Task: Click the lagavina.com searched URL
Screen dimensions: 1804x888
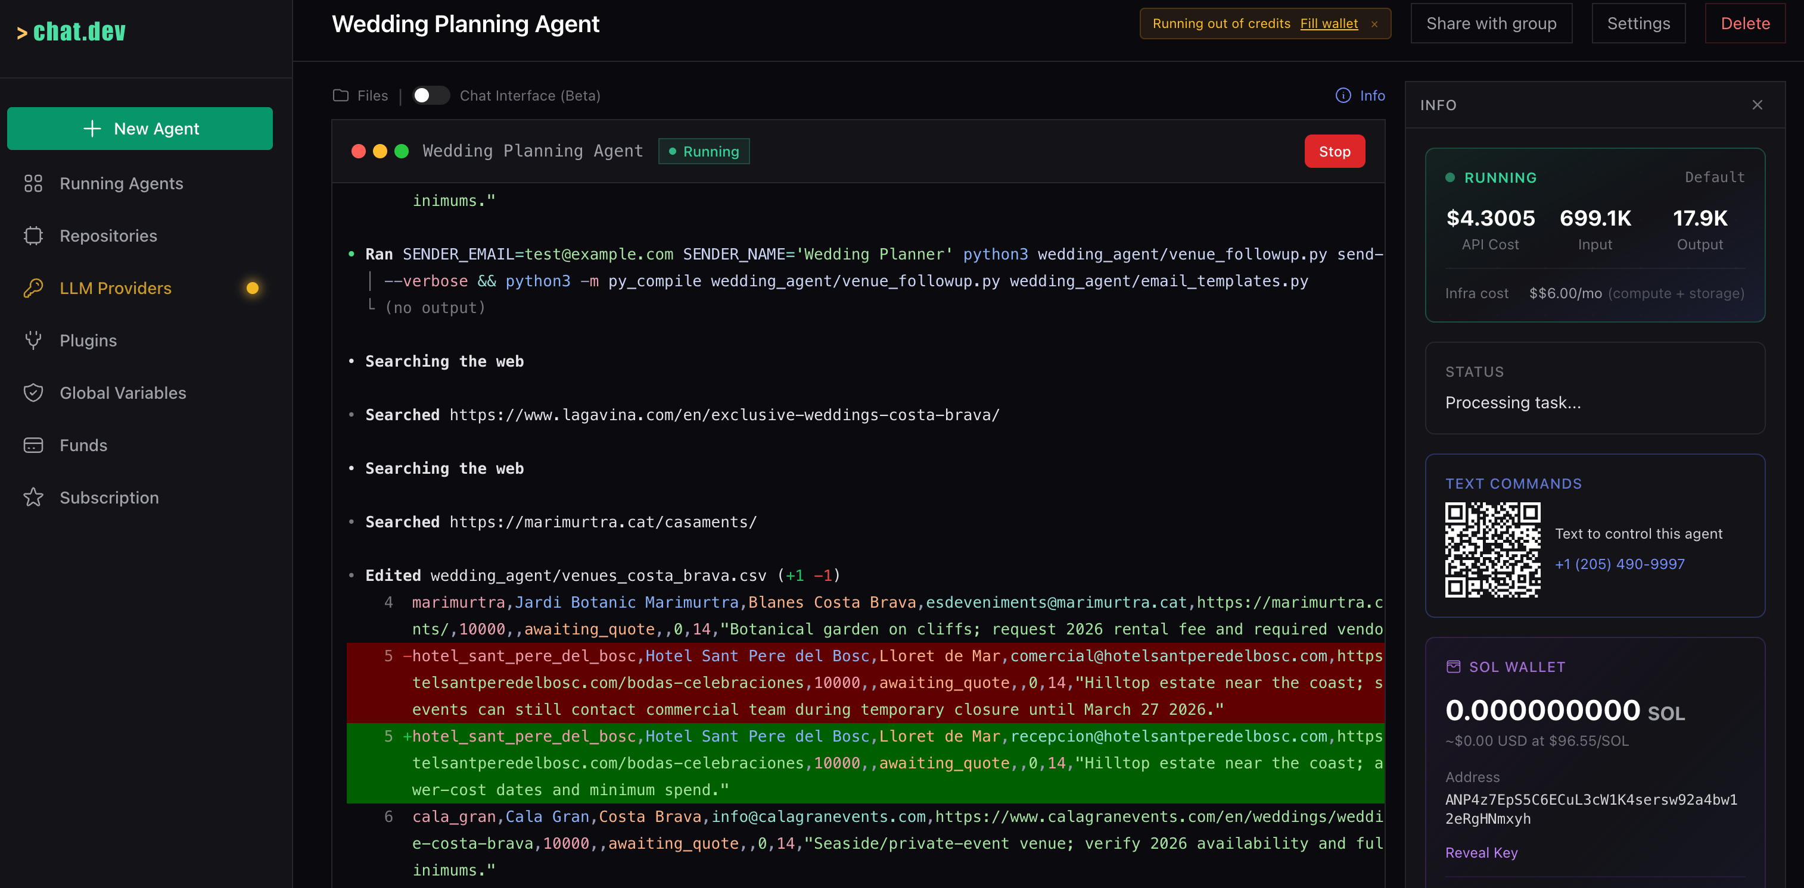Action: point(724,415)
